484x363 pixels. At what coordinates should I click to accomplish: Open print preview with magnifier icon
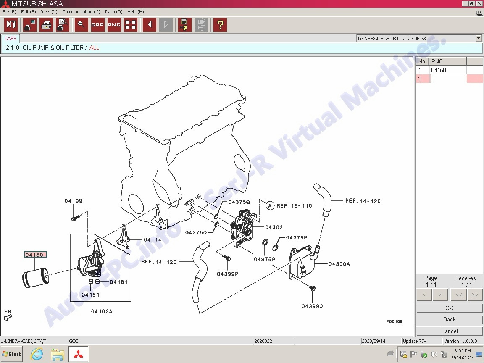point(63,25)
